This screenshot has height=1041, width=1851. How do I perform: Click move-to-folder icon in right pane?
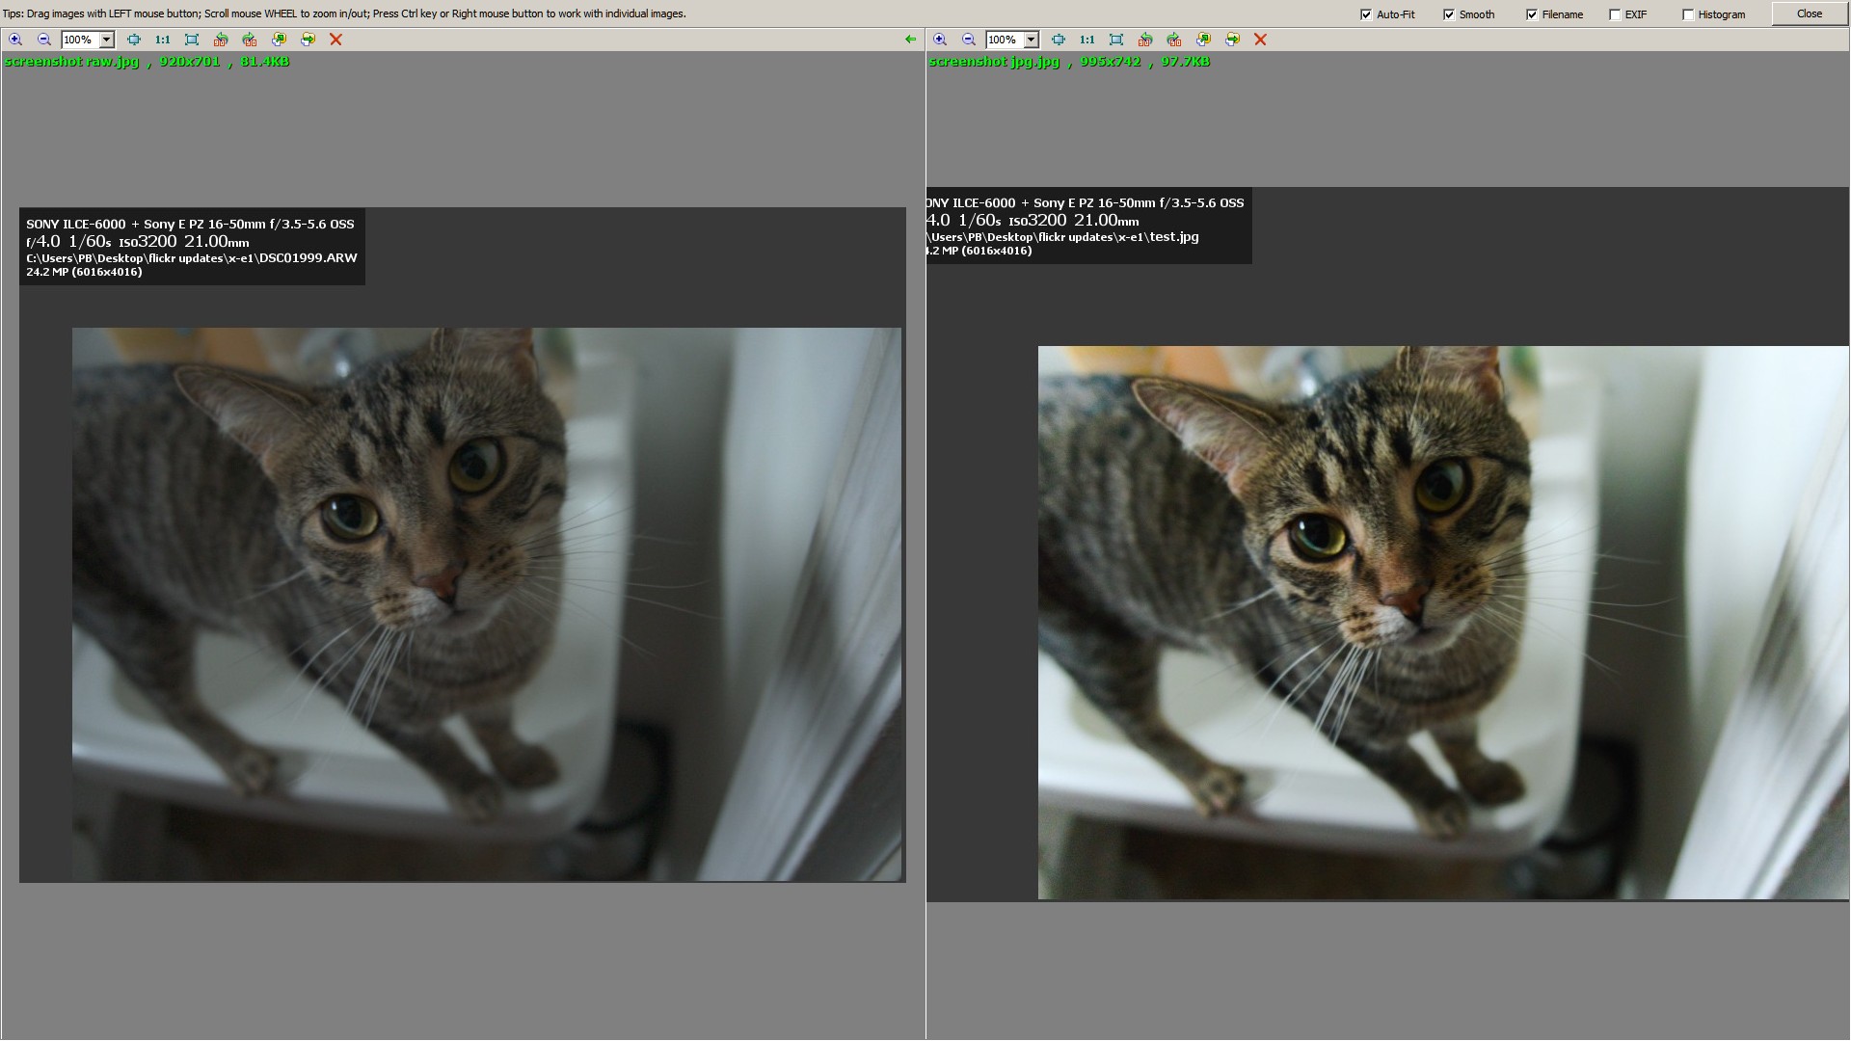pyautogui.click(x=1232, y=40)
